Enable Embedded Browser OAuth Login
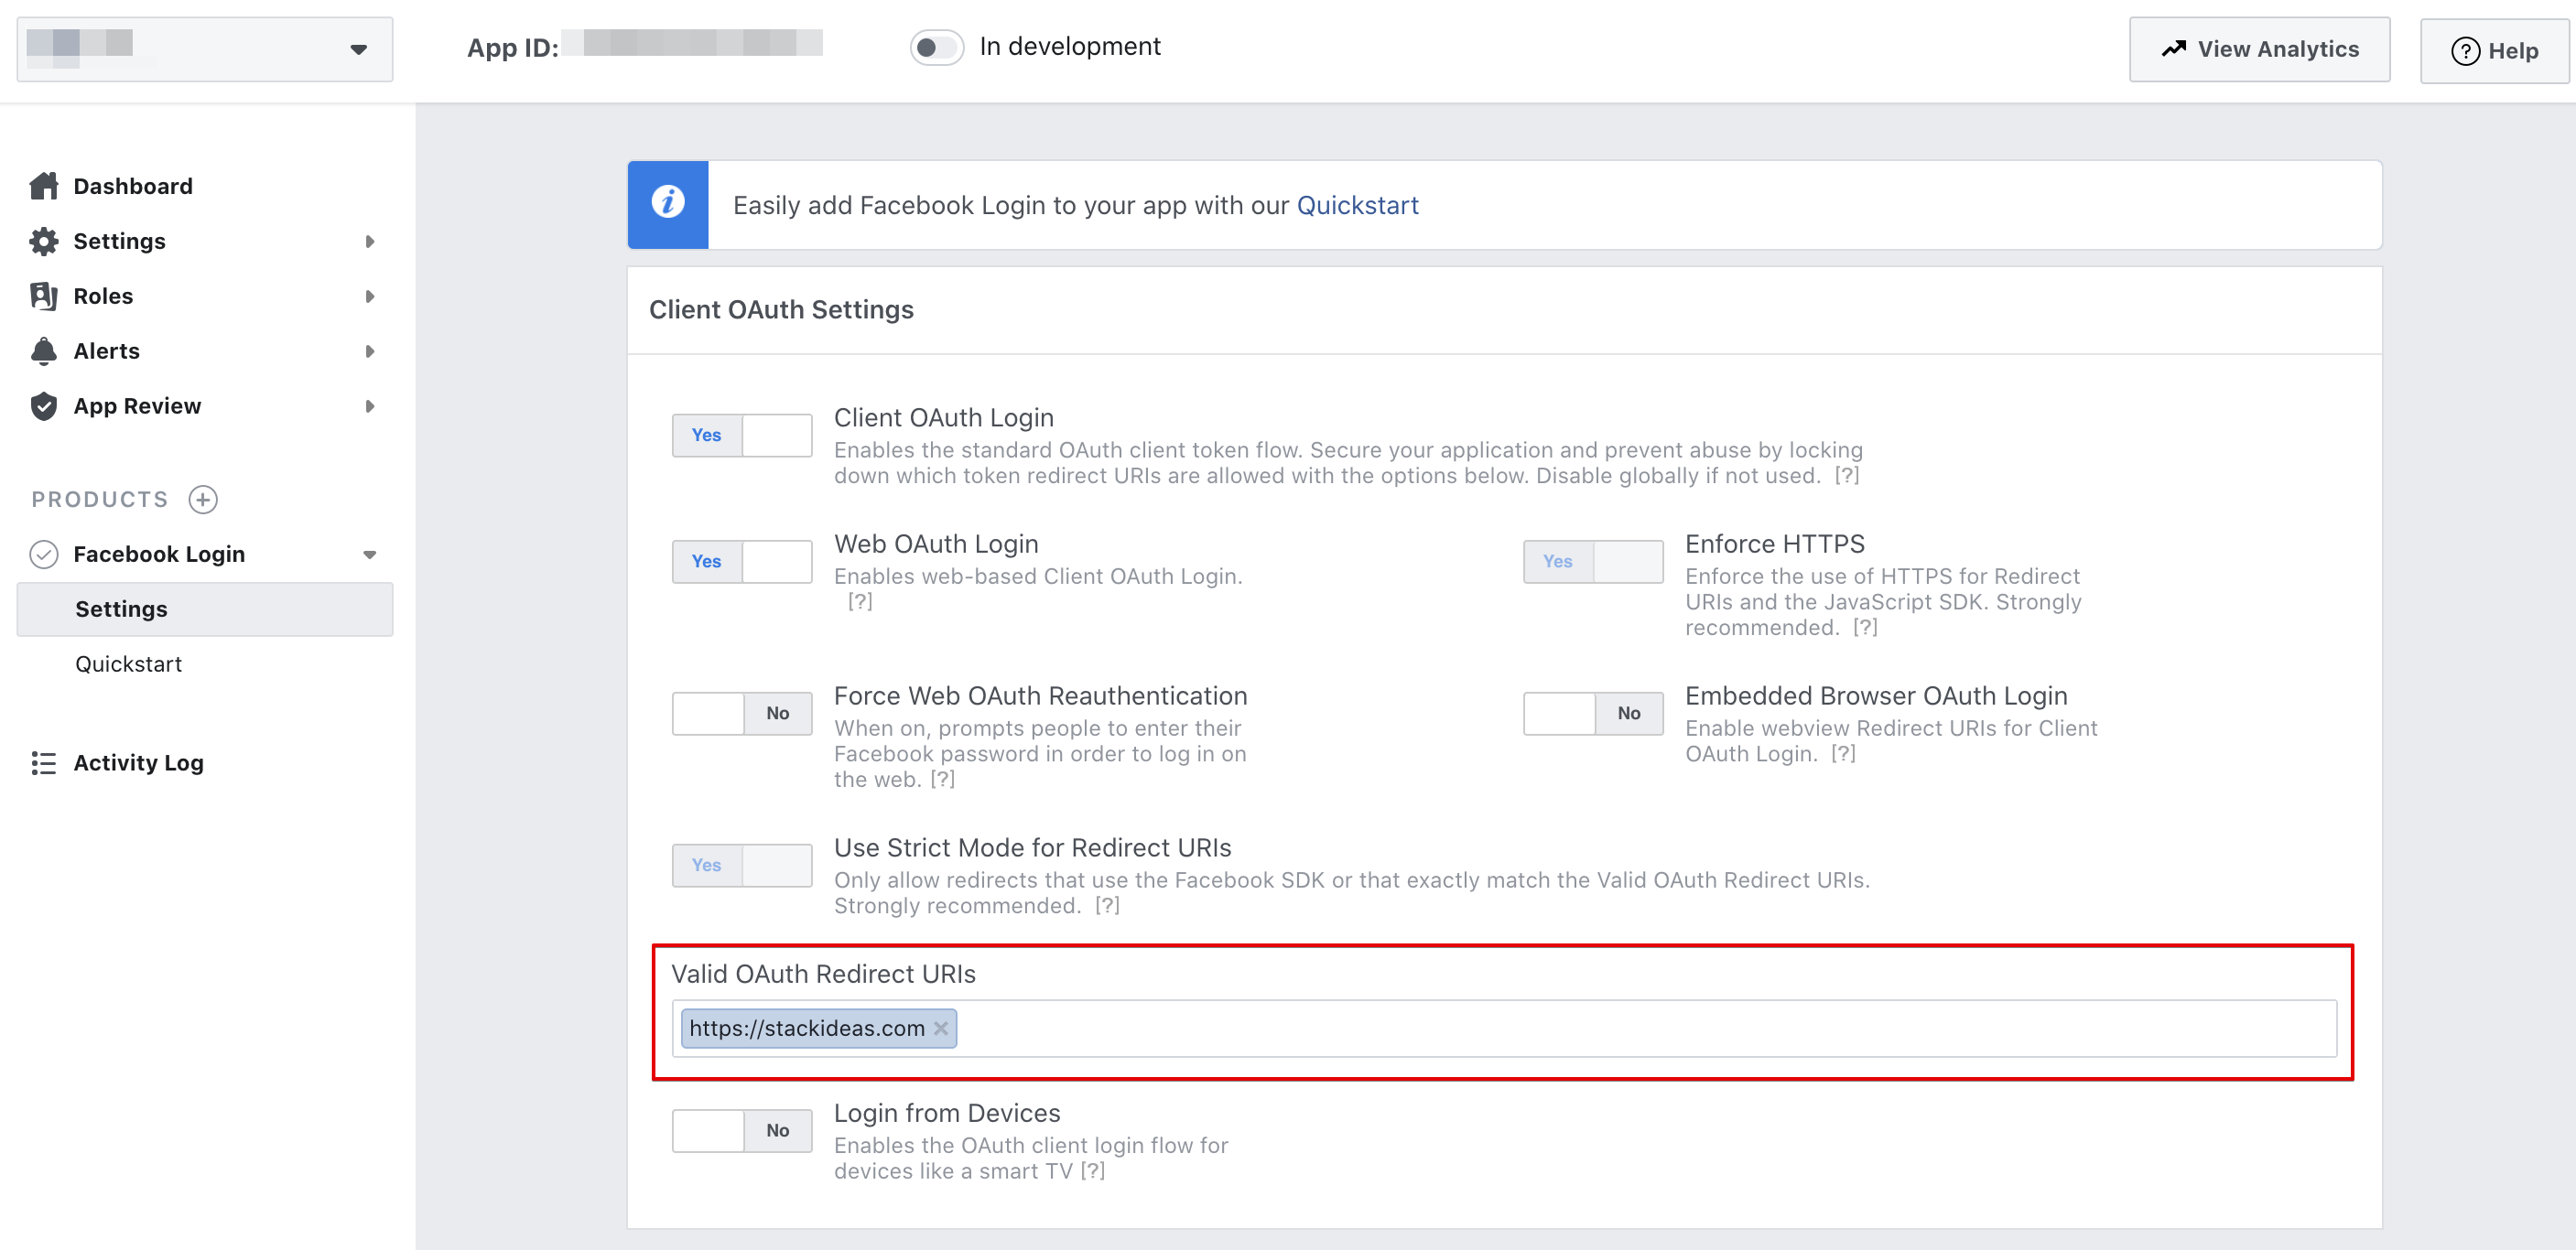 [x=1593, y=713]
